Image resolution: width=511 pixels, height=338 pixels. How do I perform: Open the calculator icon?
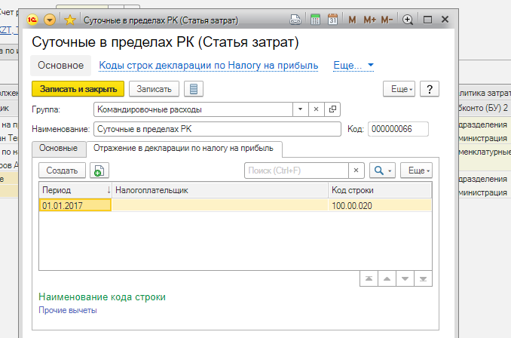315,20
